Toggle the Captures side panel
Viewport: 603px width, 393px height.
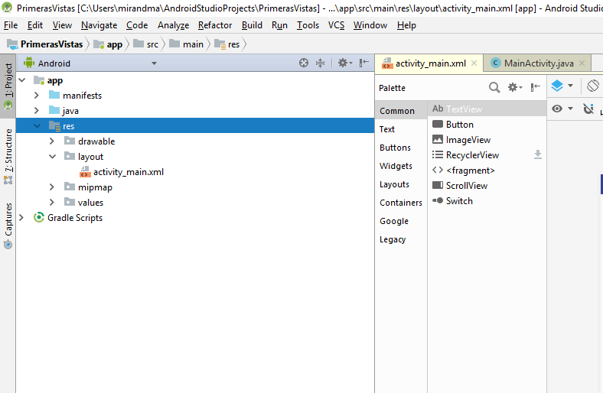[x=8, y=226]
